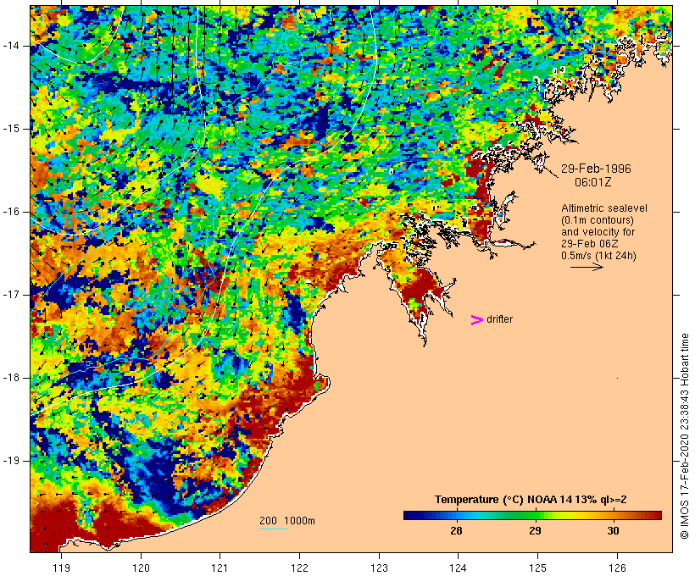Click longitude axis label 126
This screenshot has height=576, width=695.
point(617,568)
